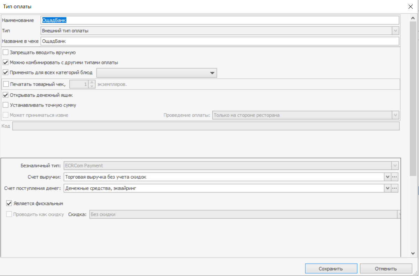This screenshot has height=276, width=419.
Task: Enable Устанавливать точную сумму checkbox
Action: [6, 105]
